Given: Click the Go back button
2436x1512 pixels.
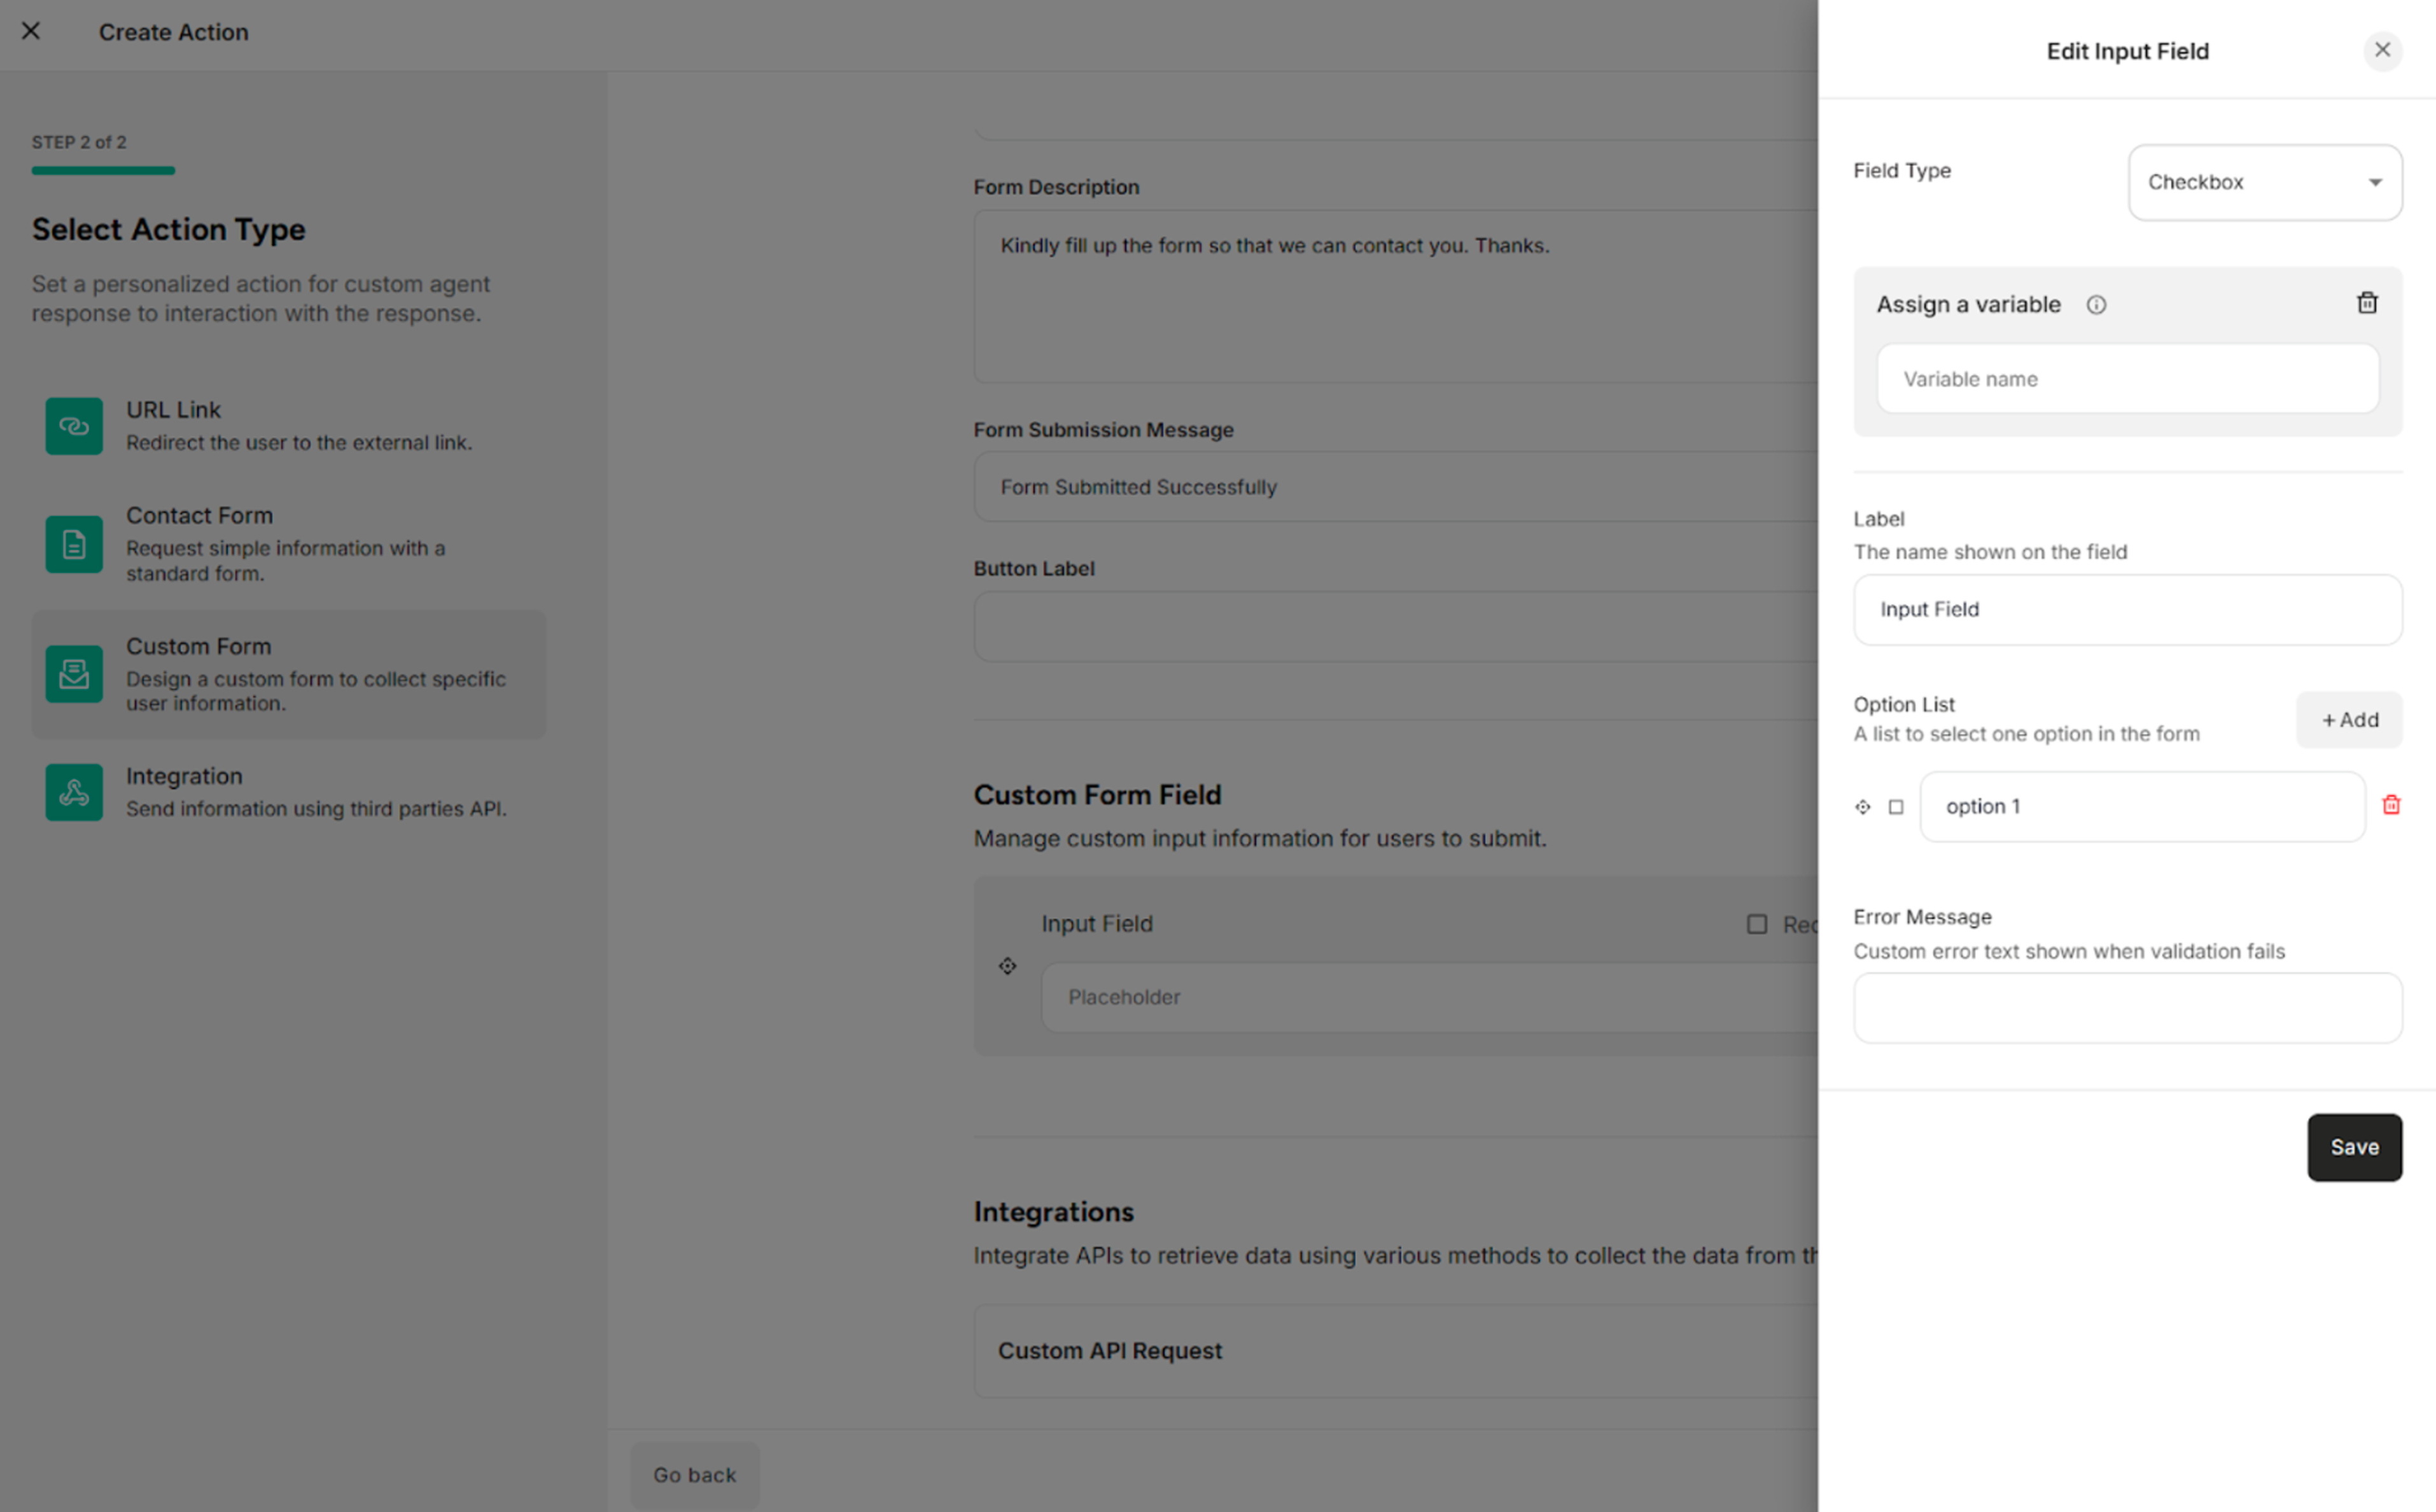Looking at the screenshot, I should pos(694,1474).
